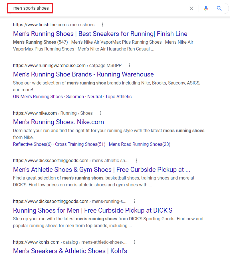Click the blue search magnifier icon
Screen dimensions: 230x256
pyautogui.click(x=219, y=8)
